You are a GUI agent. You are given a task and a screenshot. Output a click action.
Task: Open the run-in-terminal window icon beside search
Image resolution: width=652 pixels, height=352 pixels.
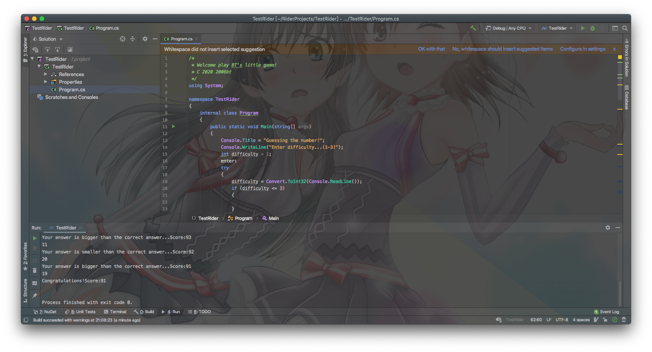coord(615,28)
